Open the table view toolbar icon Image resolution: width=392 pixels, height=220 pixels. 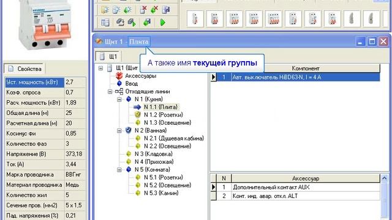[x=105, y=23]
